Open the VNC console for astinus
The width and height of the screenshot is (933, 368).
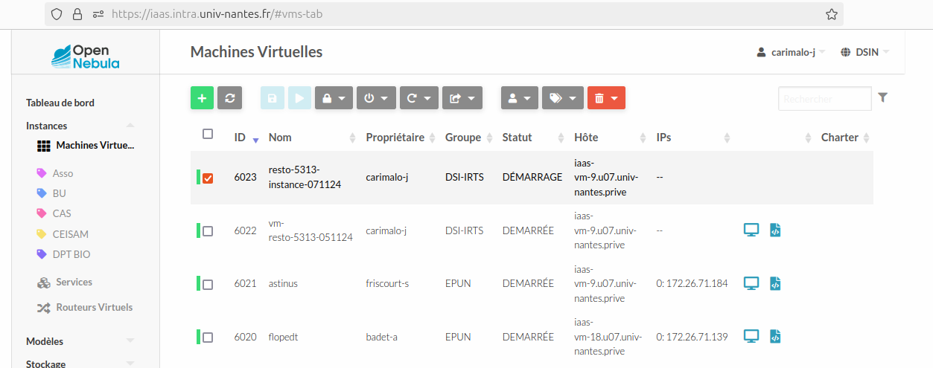coord(751,283)
